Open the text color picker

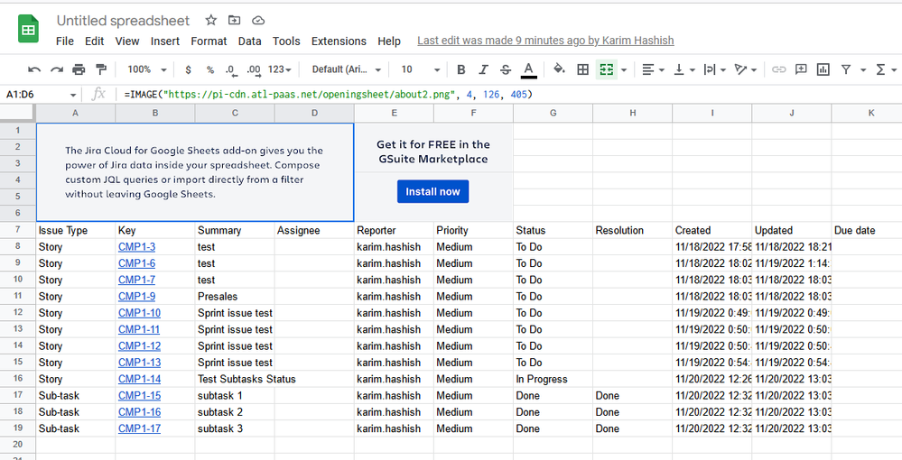click(529, 69)
